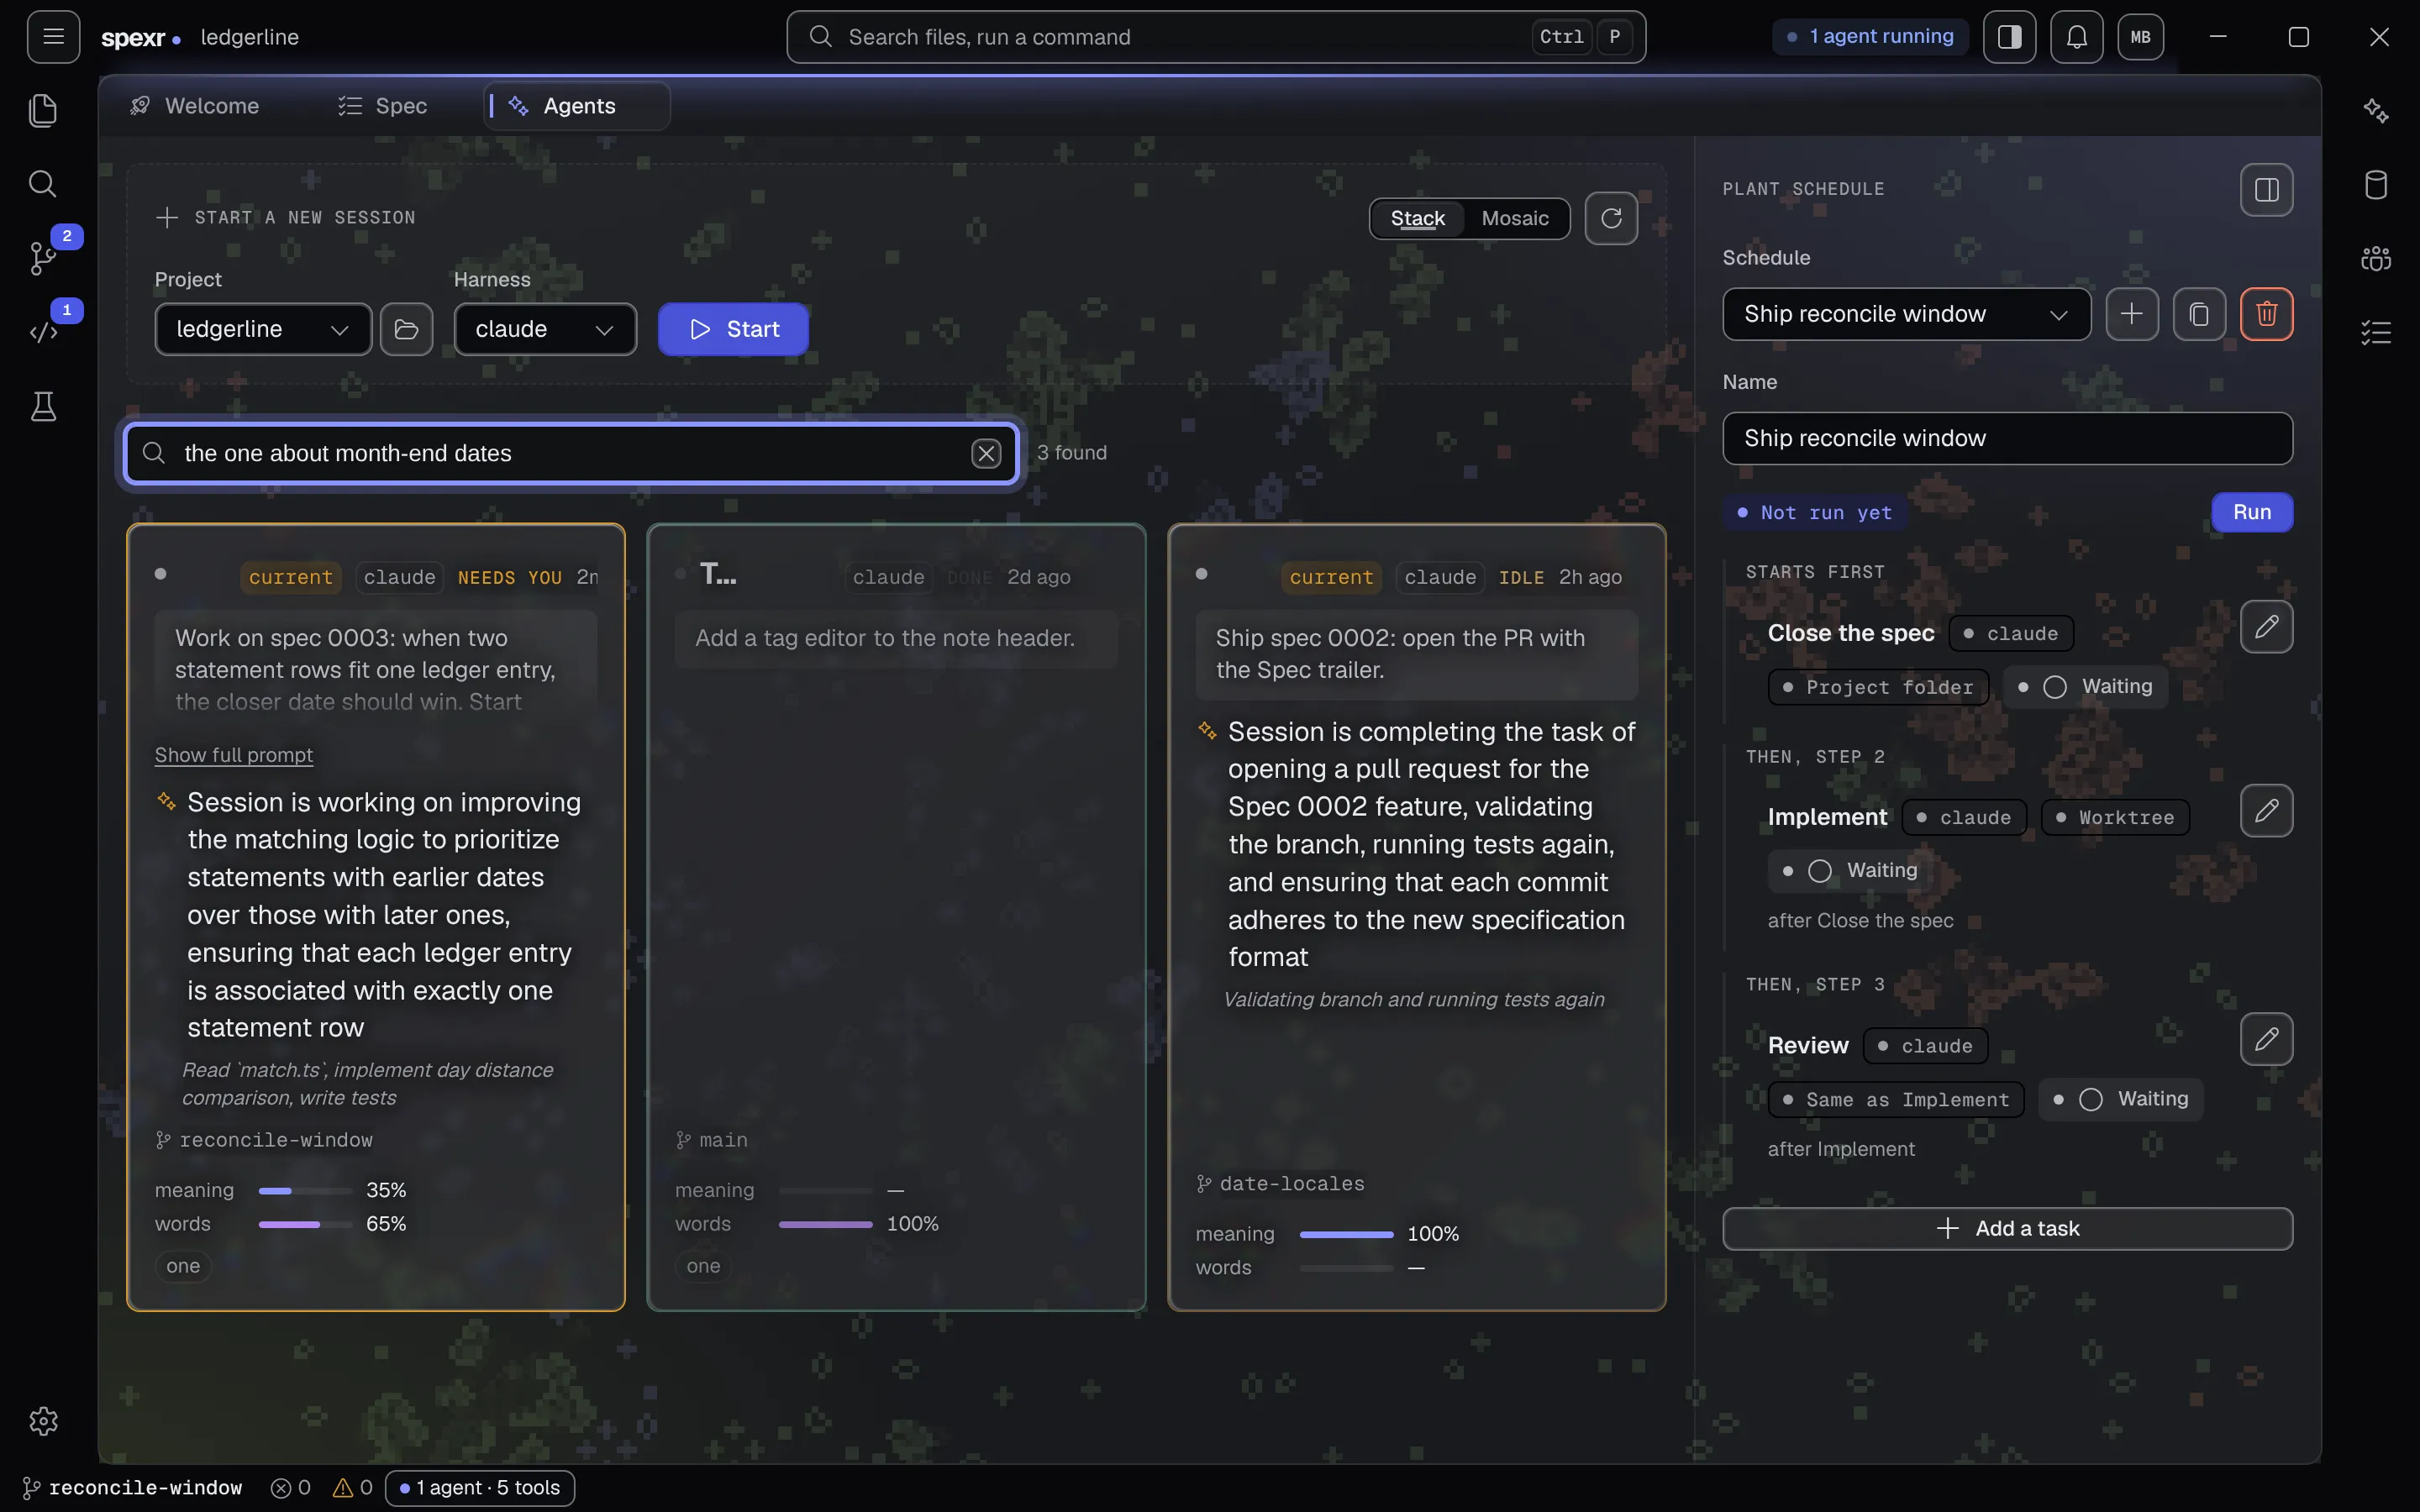Run the schedule
Image resolution: width=2420 pixels, height=1512 pixels.
(2252, 512)
